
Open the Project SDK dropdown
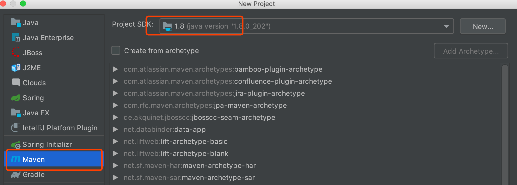point(446,26)
